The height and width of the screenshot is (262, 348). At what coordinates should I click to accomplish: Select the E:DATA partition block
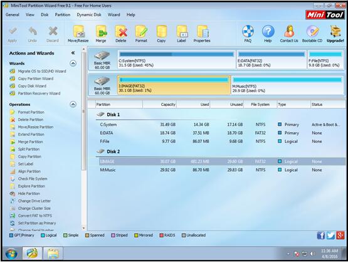click(272, 60)
